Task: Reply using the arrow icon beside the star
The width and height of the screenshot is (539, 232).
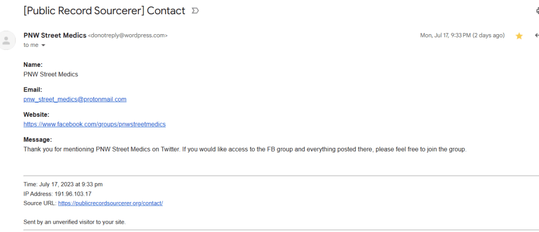Action: tap(536, 36)
